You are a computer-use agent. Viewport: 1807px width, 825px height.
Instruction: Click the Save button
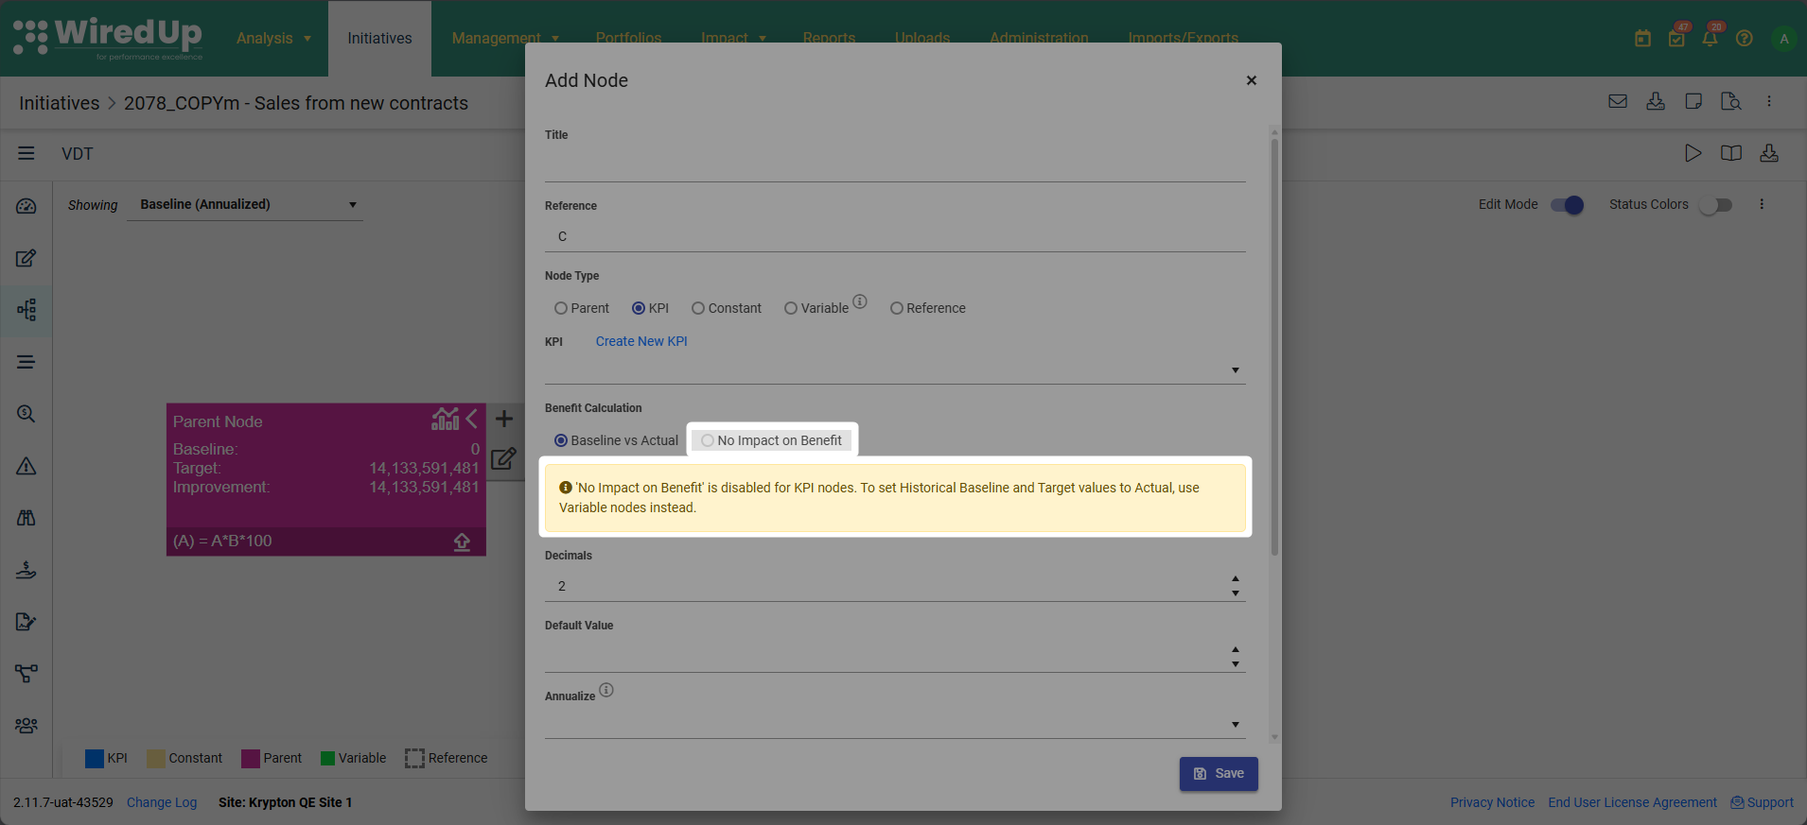[1219, 774]
